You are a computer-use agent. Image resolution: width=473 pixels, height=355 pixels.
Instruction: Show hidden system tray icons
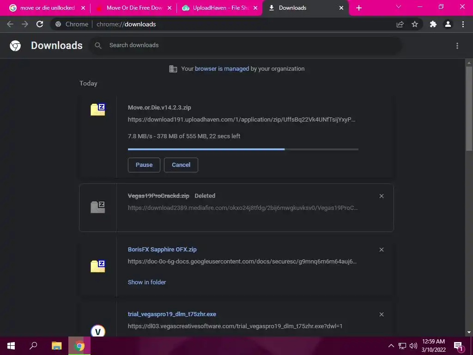pyautogui.click(x=391, y=346)
